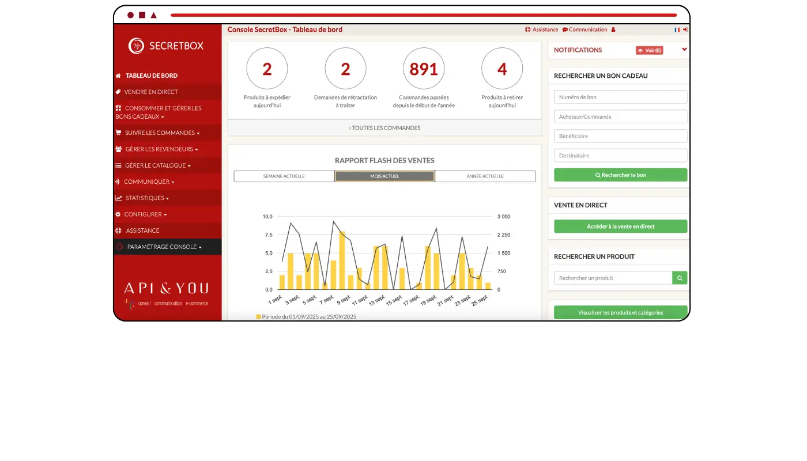
Task: Open Vendre en direct from the sidebar
Action: pos(151,92)
